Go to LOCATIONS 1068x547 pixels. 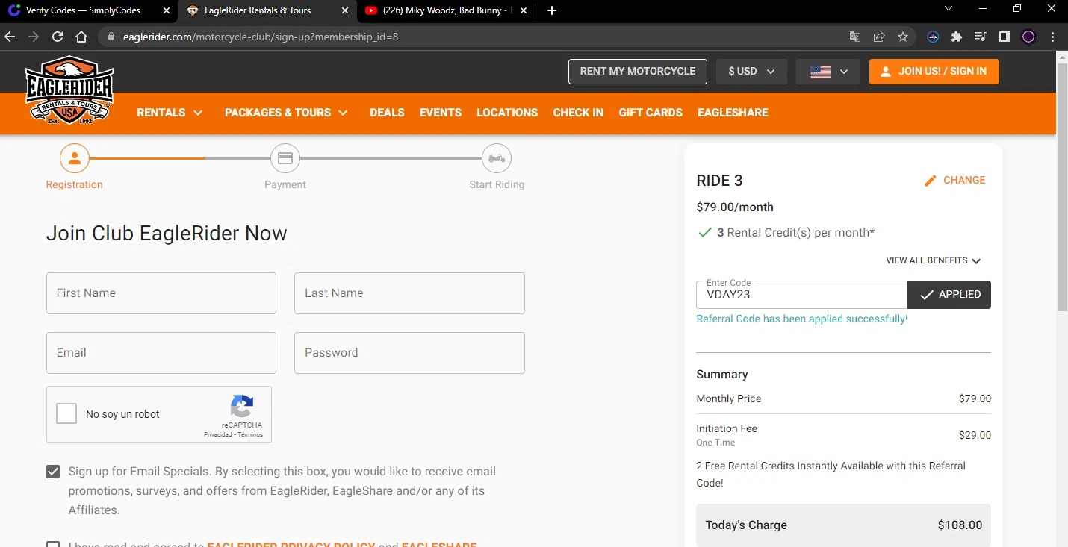[507, 113]
